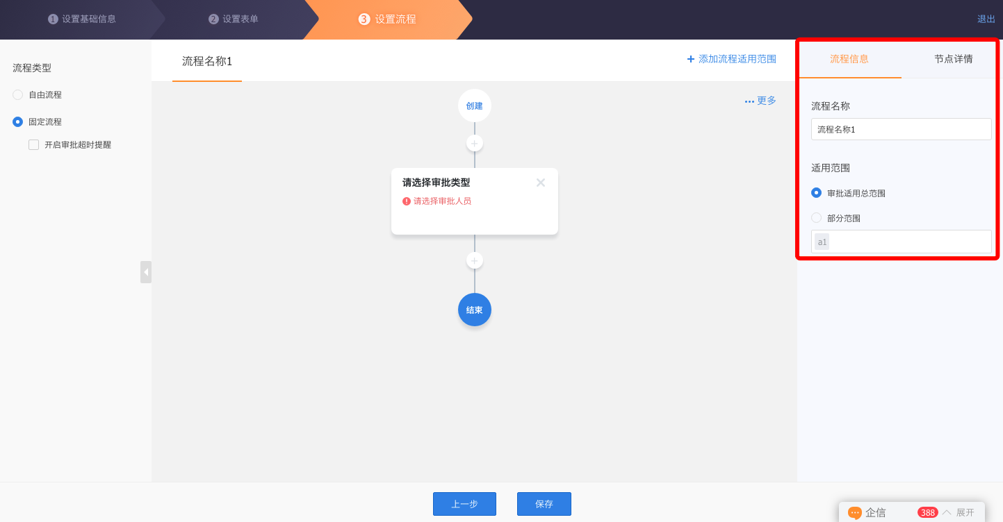Click the plus node above 结束
The image size is (1003, 522).
click(475, 261)
